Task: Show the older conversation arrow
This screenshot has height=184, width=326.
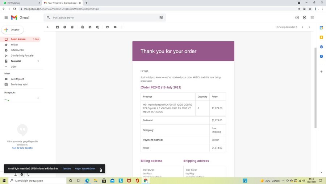Action: pyautogui.click(x=309, y=27)
